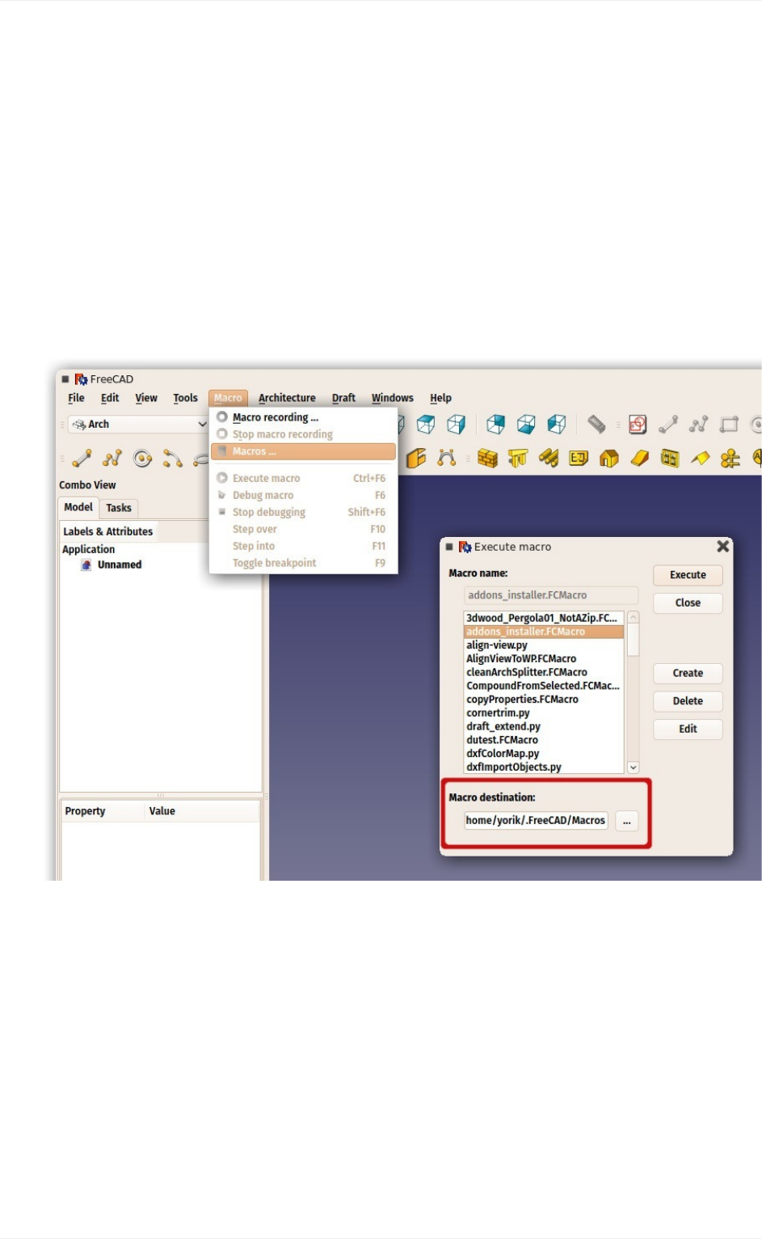Click the red Sketch creation icon
This screenshot has width=762, height=1239.
coord(638,424)
